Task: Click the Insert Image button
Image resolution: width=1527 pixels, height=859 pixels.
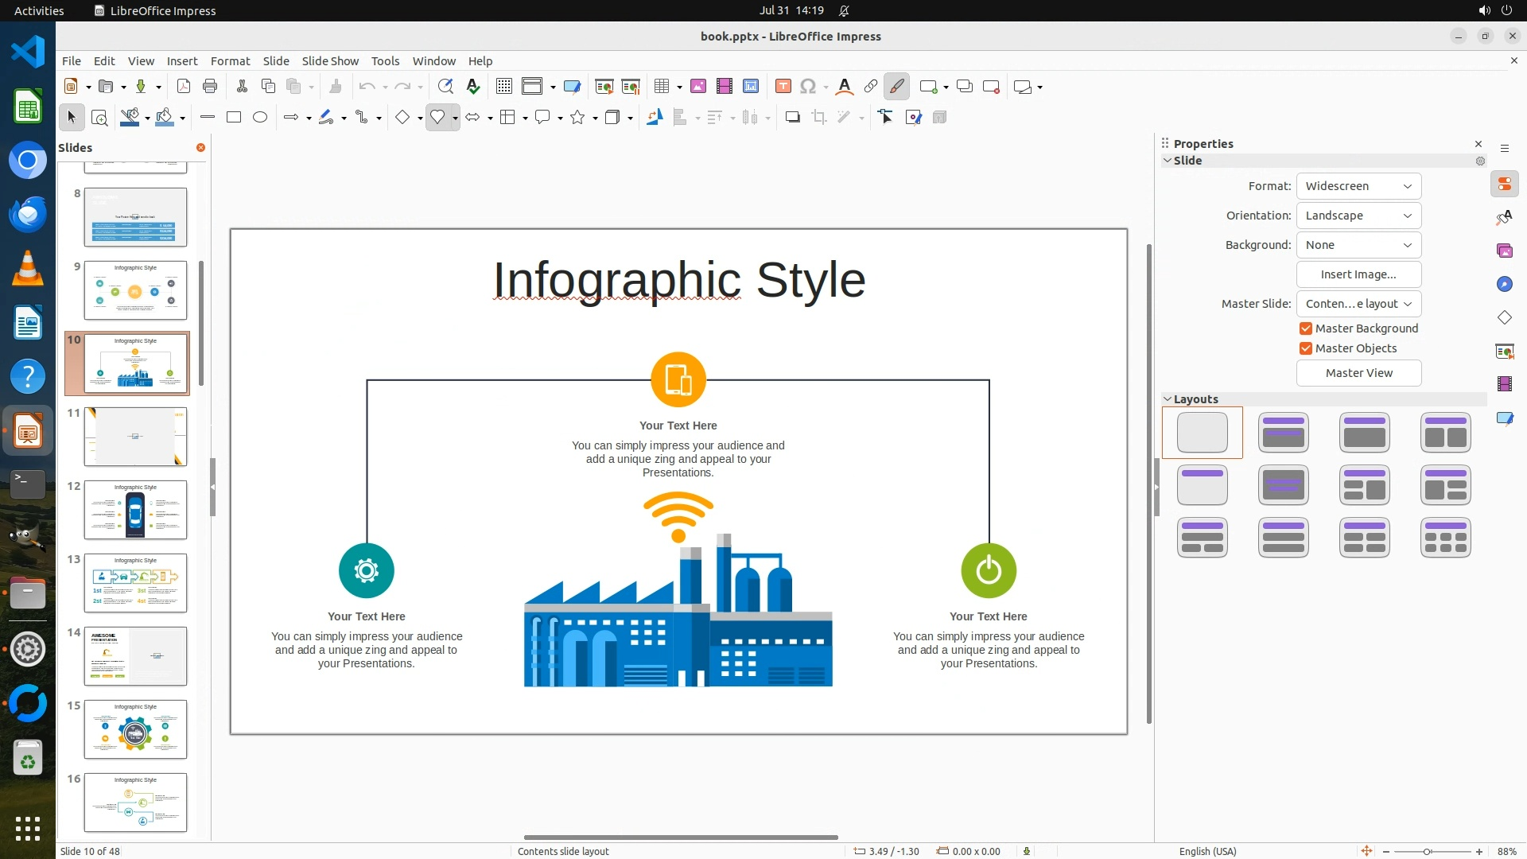Action: [x=1358, y=274]
